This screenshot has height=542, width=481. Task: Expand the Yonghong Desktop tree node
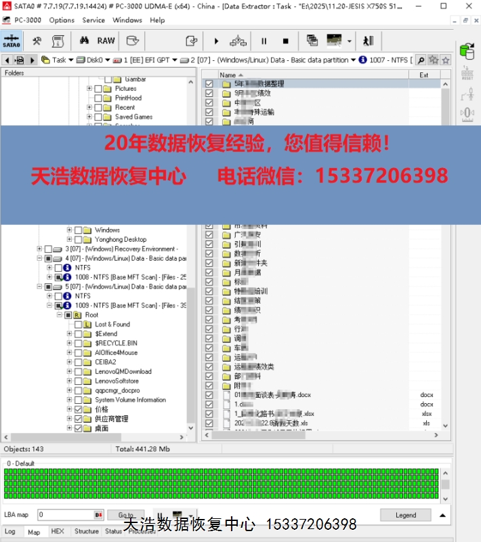[69, 239]
